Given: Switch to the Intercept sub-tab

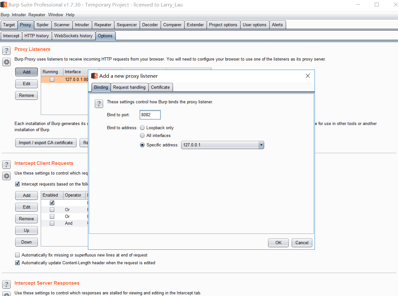Looking at the screenshot, I should pos(11,36).
